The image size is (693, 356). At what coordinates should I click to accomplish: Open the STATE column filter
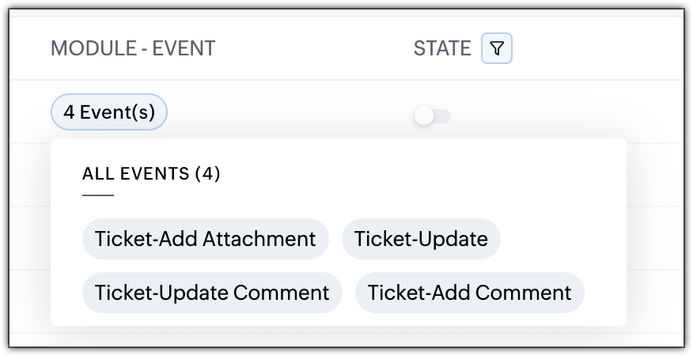coord(497,49)
